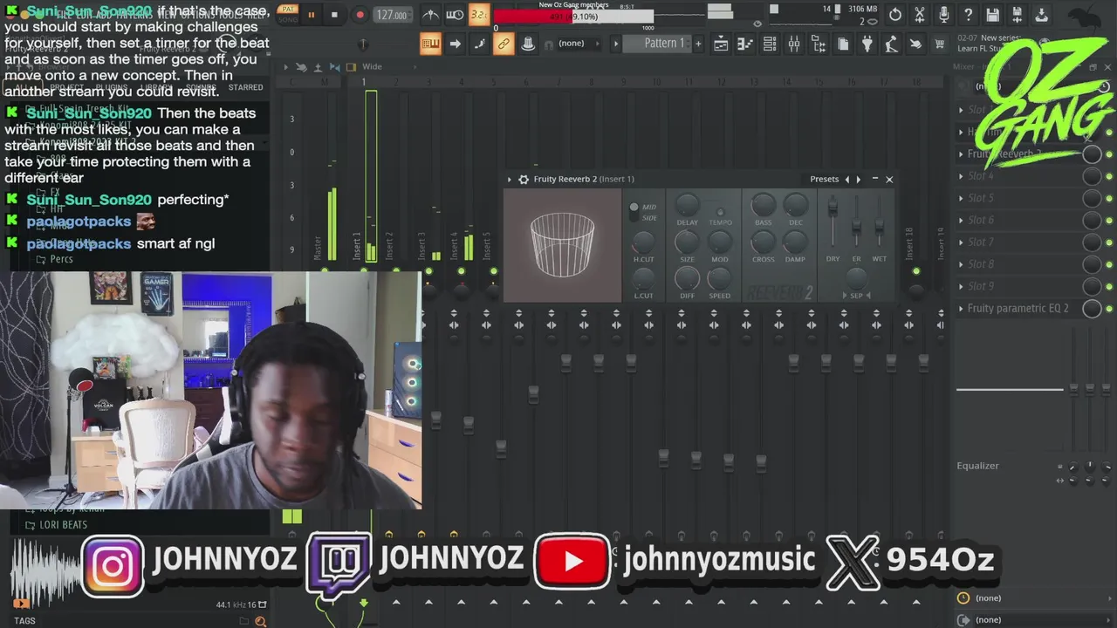Select next preset arrow in Reeverb
This screenshot has height=628, width=1117.
859,179
